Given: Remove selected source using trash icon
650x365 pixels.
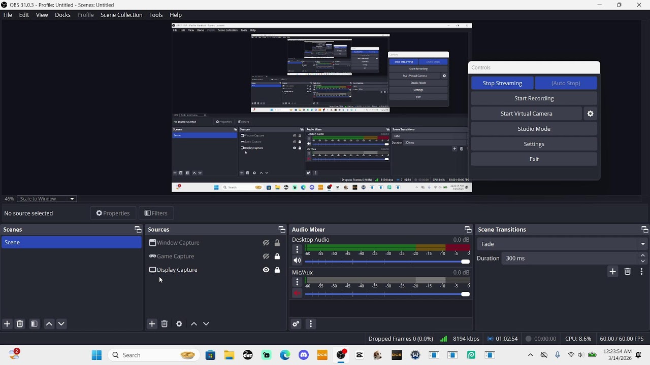Looking at the screenshot, I should 165,324.
